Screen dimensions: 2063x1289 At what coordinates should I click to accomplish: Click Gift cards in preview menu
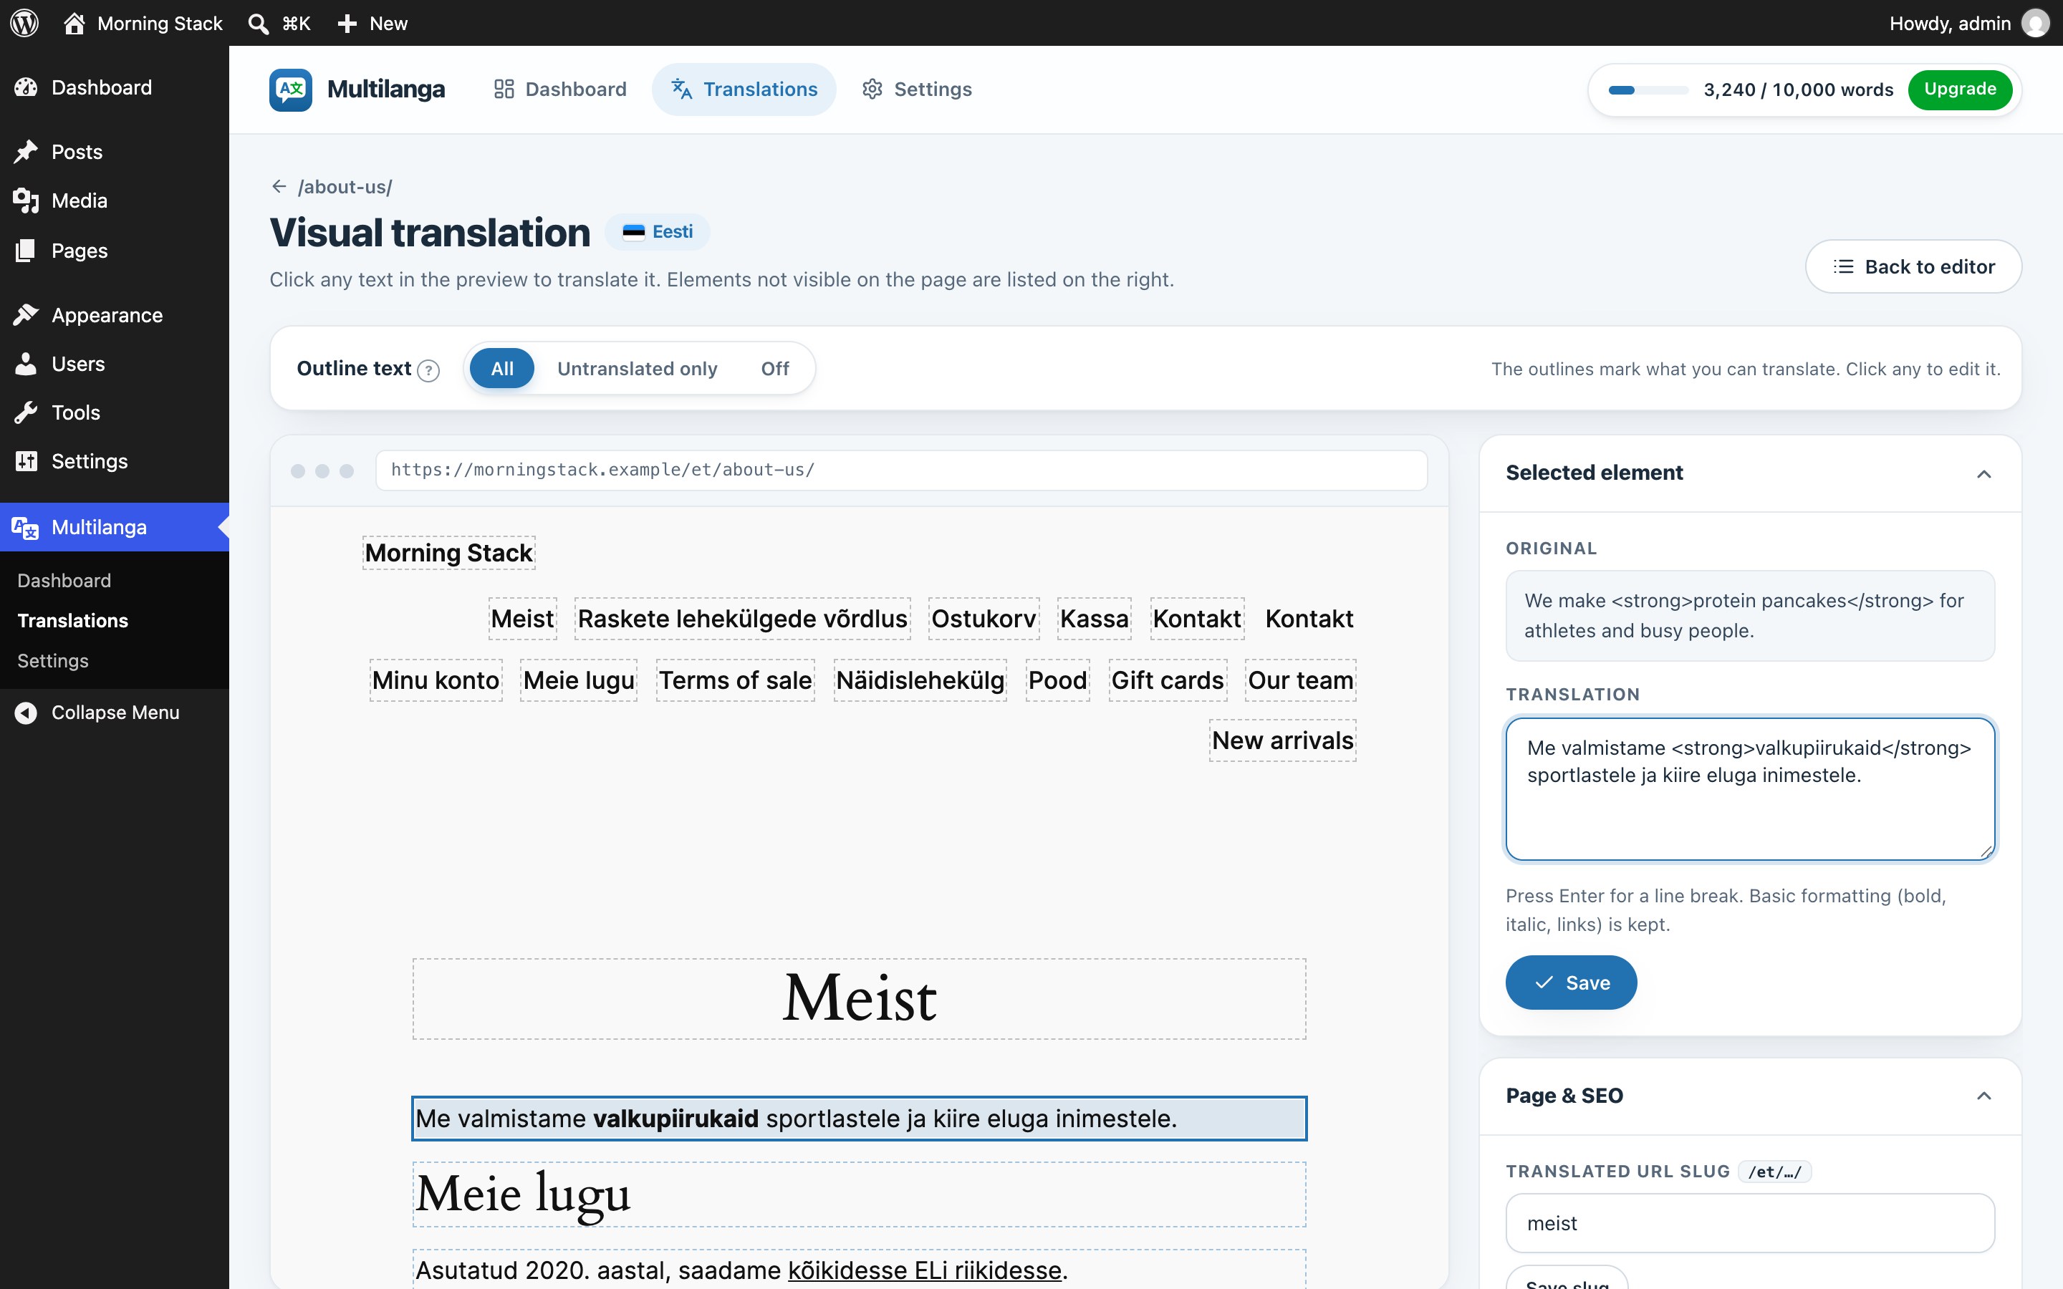click(x=1168, y=680)
